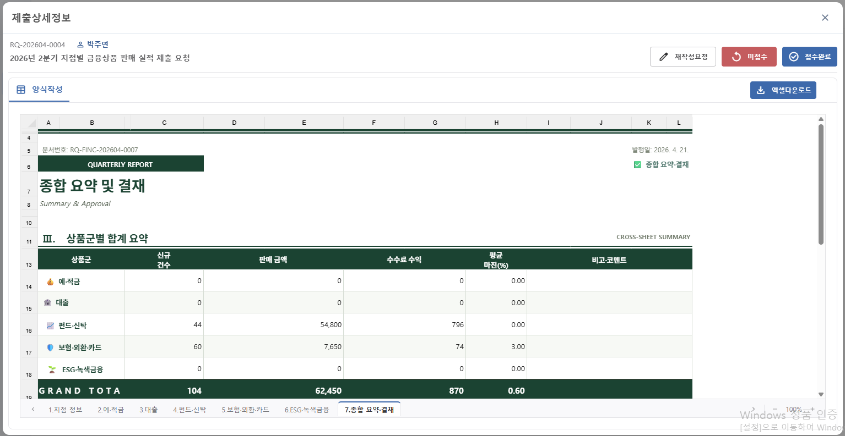
Task: Click the vertical scrollbar down arrow
Action: coord(821,394)
